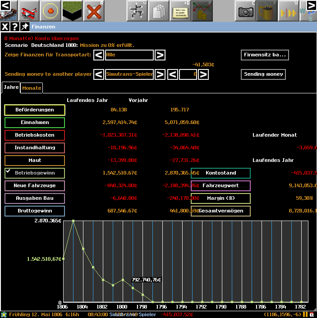Increase the money amount with right arrow

pos(203,74)
